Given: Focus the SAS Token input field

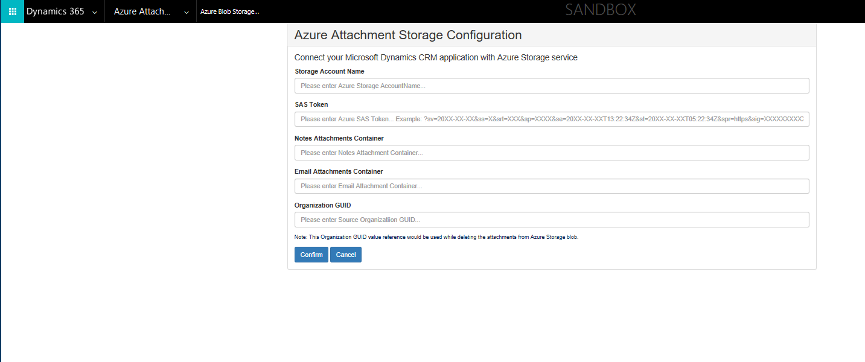Looking at the screenshot, I should 551,119.
